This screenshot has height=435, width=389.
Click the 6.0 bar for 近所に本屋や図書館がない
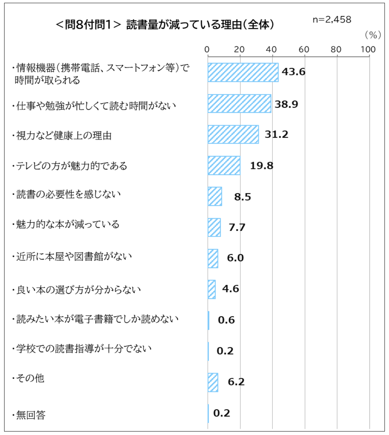pos(213,259)
